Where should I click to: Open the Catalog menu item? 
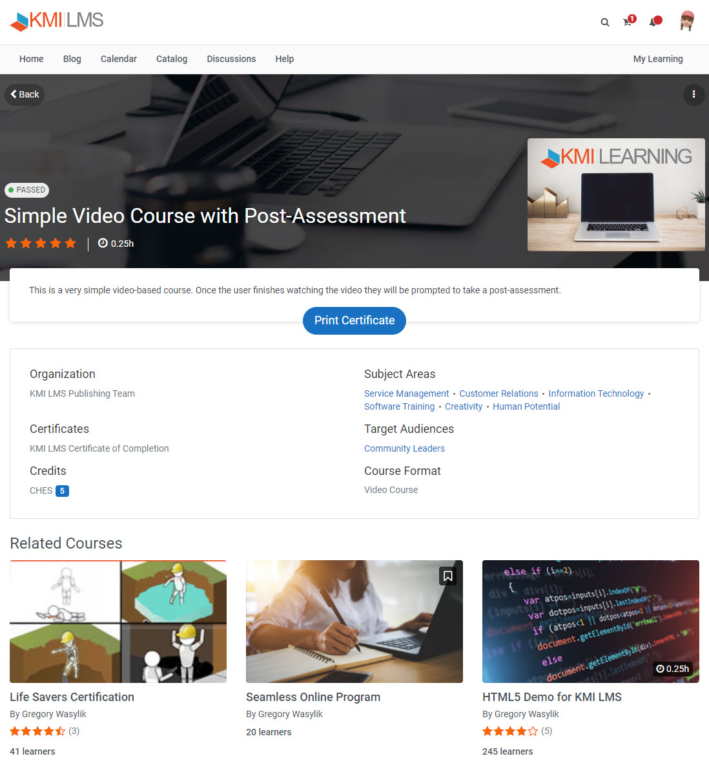pos(172,59)
